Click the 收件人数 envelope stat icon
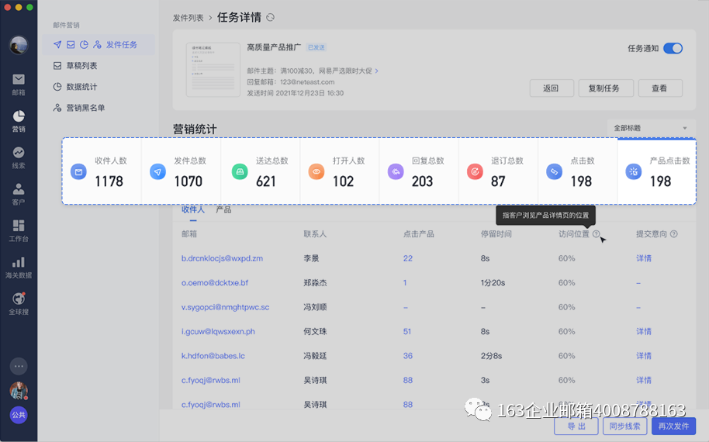The height and width of the screenshot is (442, 709). coord(78,171)
